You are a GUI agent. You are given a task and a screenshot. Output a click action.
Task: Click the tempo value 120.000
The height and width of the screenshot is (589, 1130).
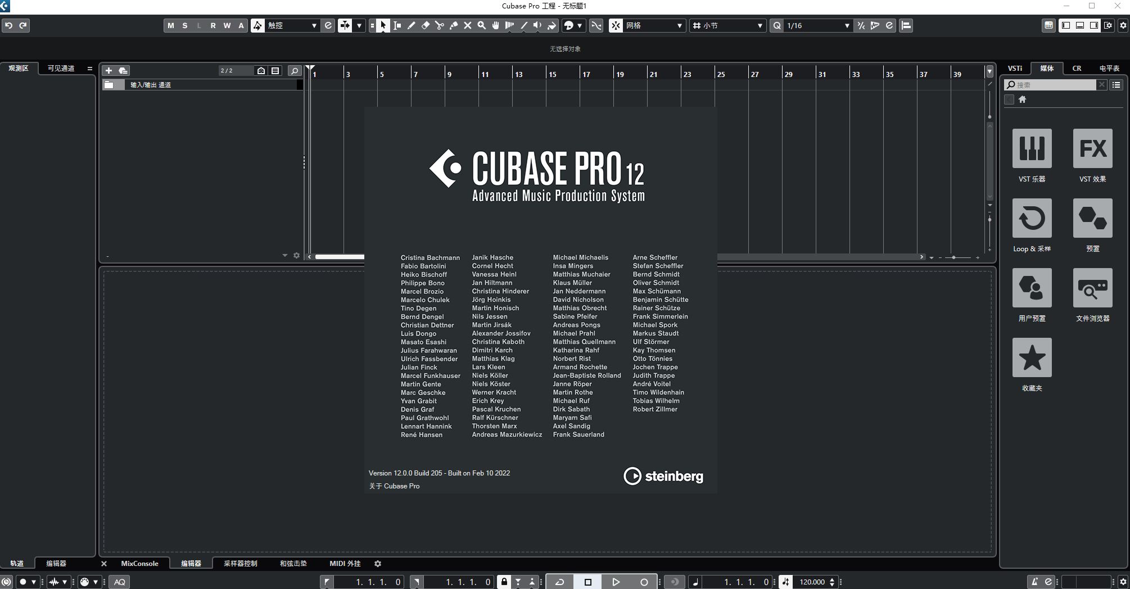pyautogui.click(x=812, y=582)
